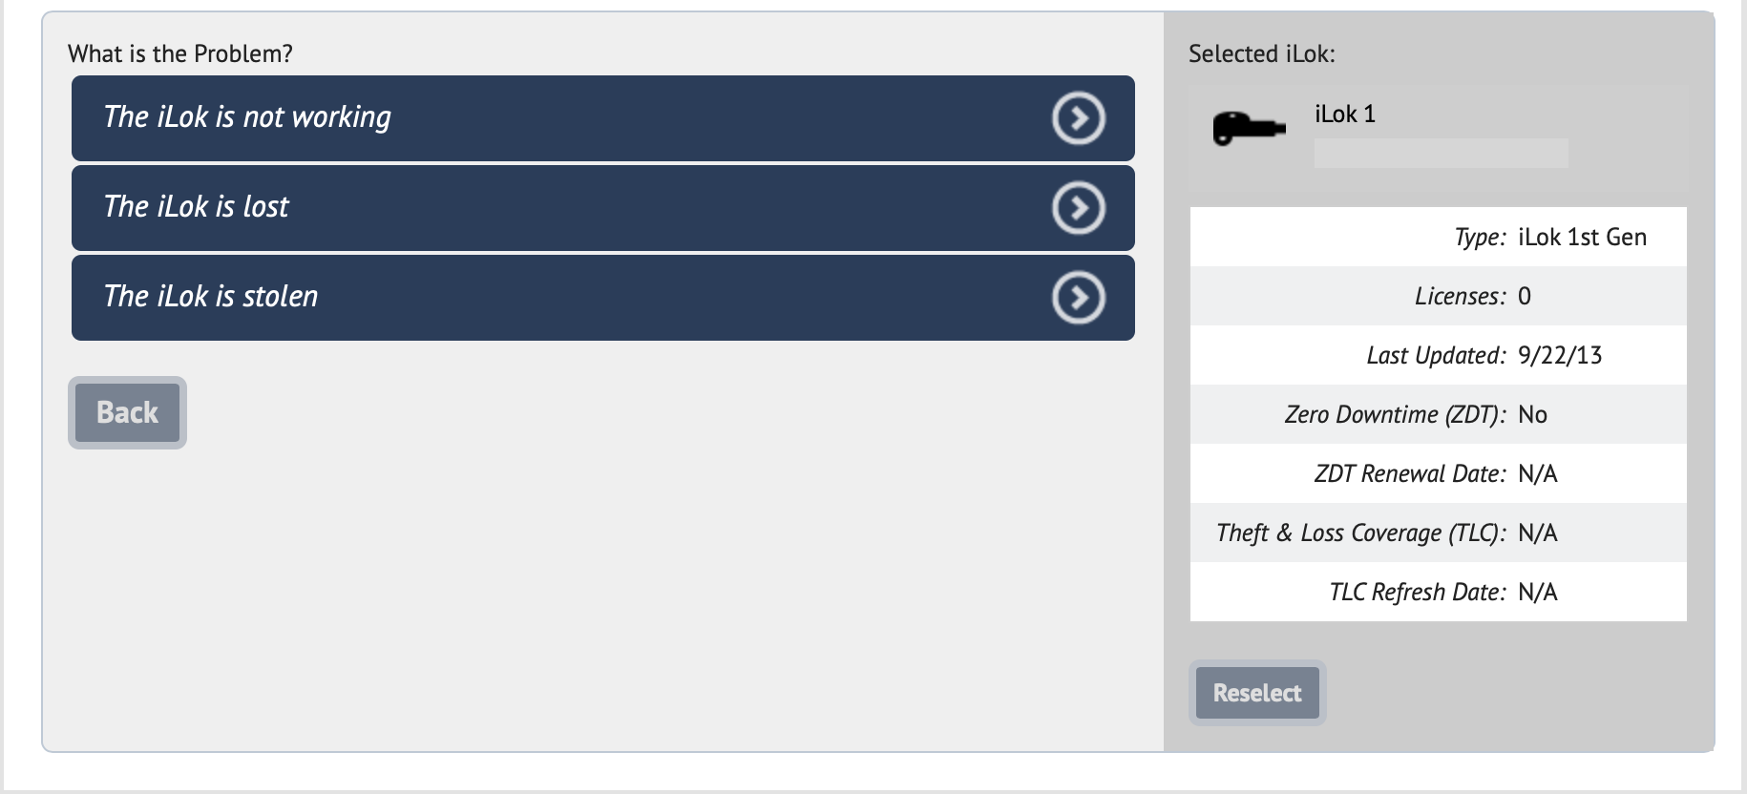The width and height of the screenshot is (1747, 794).
Task: Click the iLok 1 name label
Action: 1345,115
